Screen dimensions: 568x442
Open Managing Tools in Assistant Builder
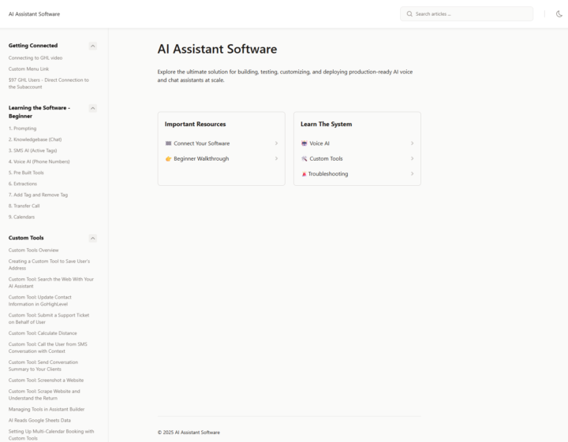point(47,409)
